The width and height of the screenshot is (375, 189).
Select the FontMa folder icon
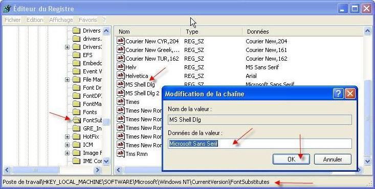pyautogui.click(x=76, y=104)
